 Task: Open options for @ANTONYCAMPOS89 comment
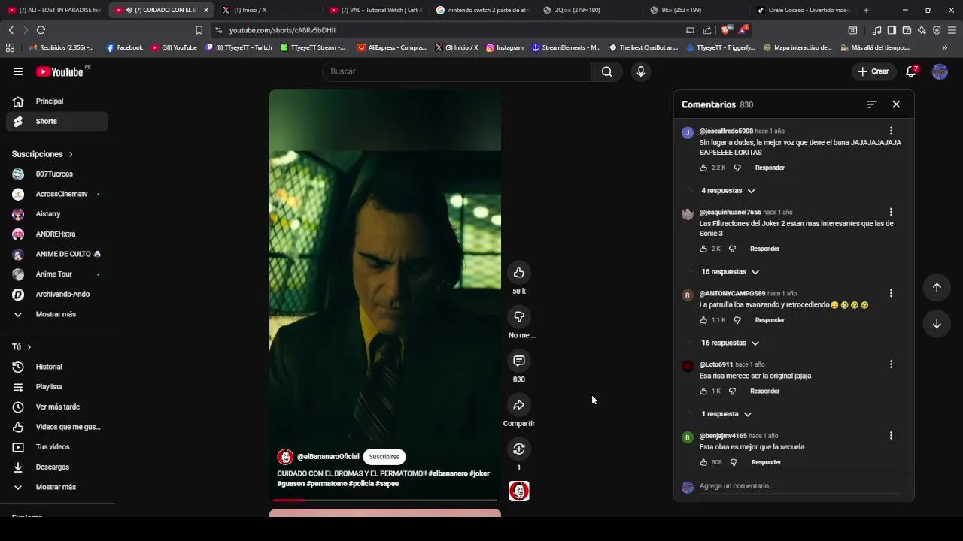[891, 293]
